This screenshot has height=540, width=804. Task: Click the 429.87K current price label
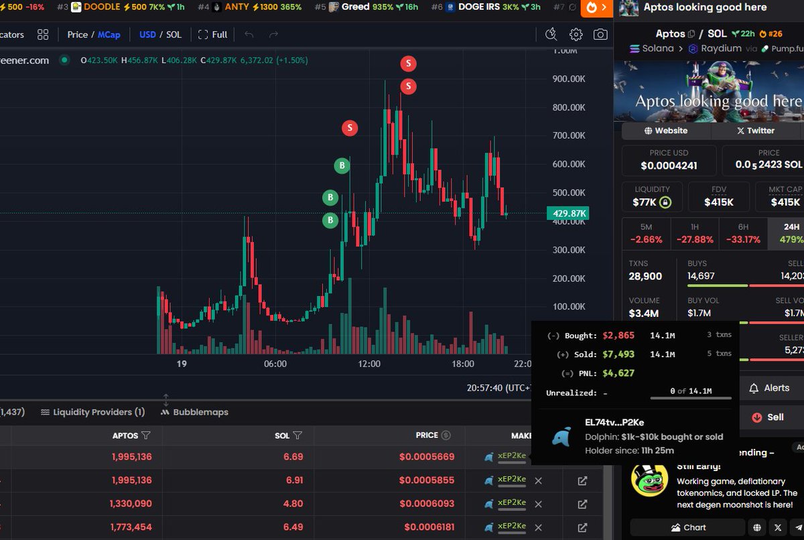pyautogui.click(x=568, y=214)
